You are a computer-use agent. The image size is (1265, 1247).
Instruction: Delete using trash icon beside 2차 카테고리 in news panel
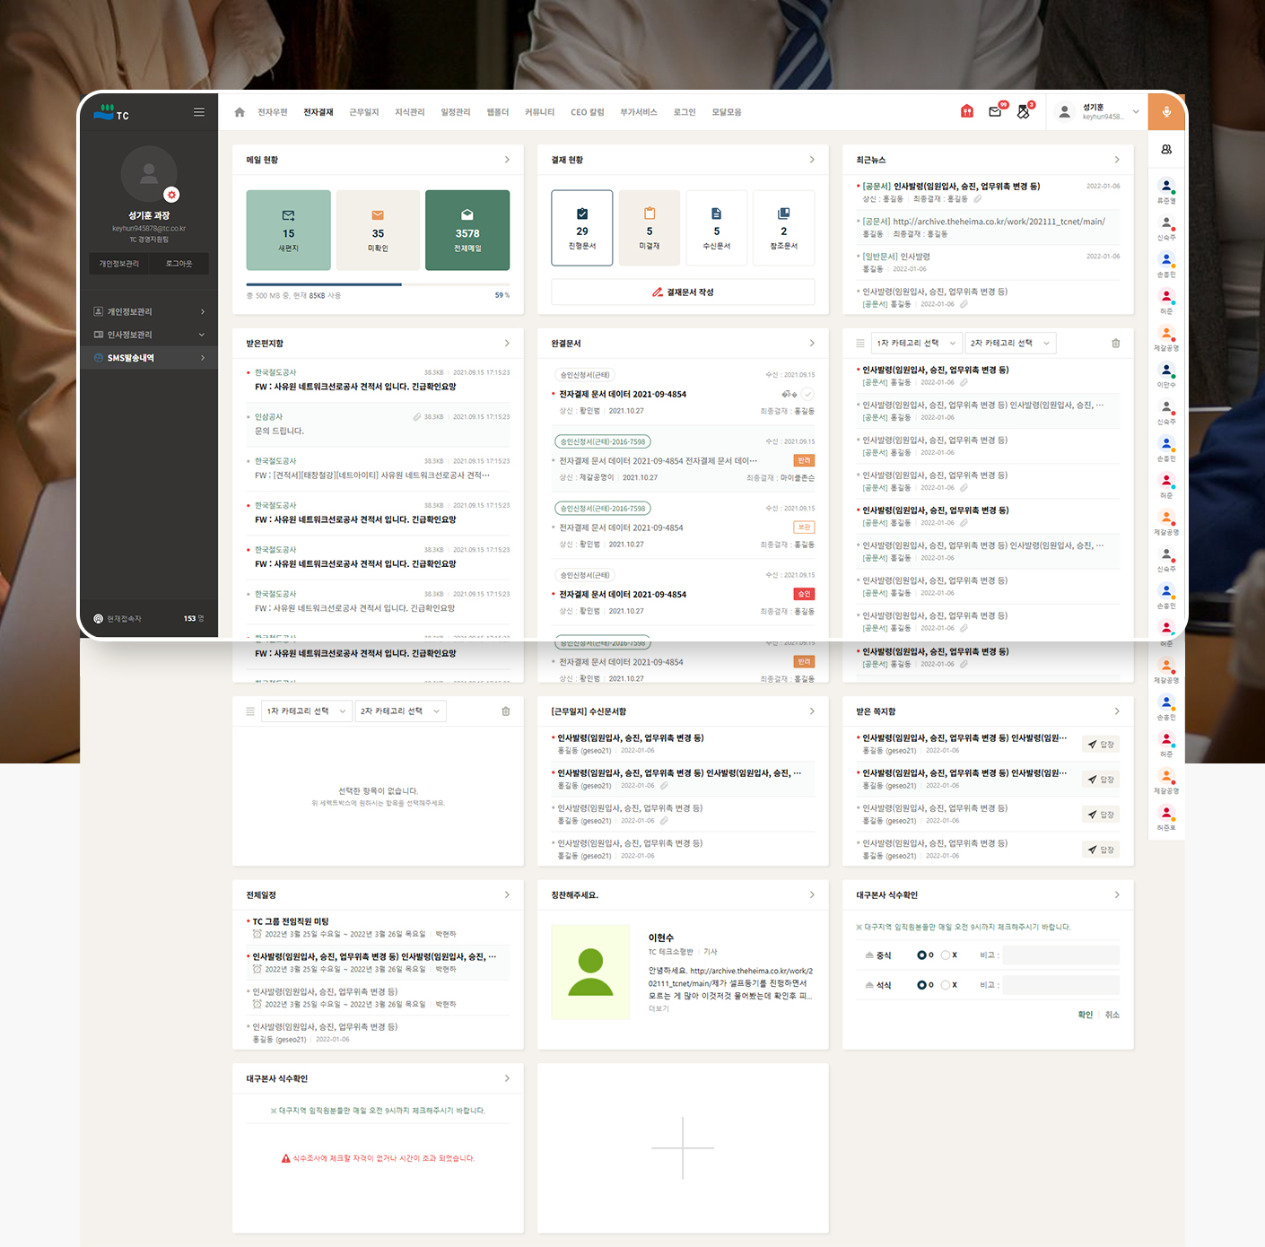pos(1115,343)
